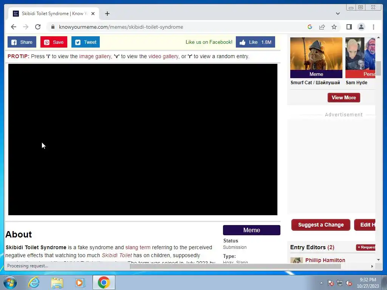Open the Chrome profile menu
This screenshot has height=290, width=387.
click(x=361, y=27)
